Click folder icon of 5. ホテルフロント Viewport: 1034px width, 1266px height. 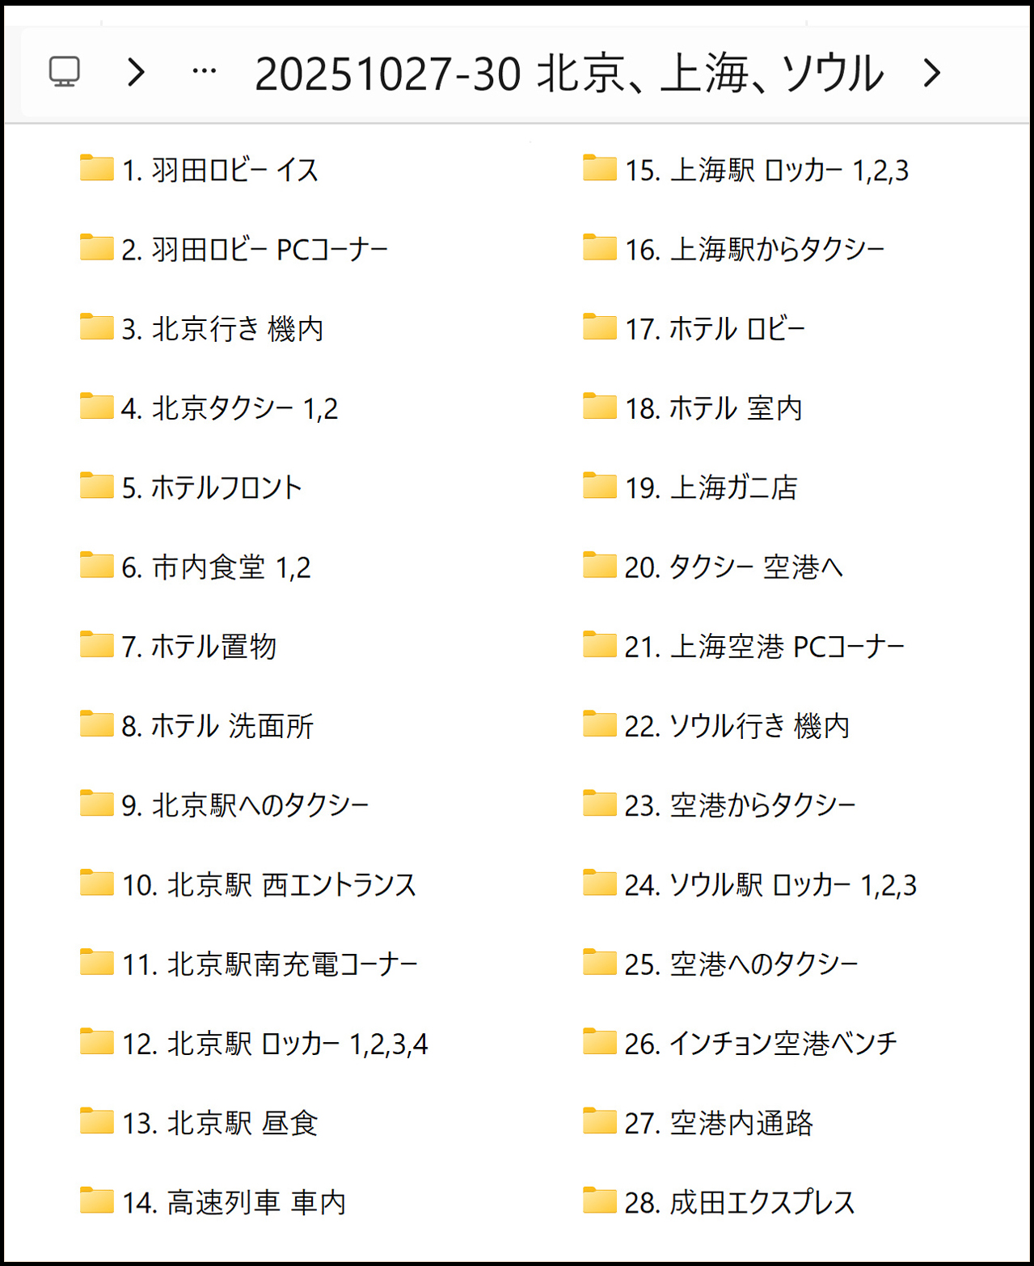(97, 486)
